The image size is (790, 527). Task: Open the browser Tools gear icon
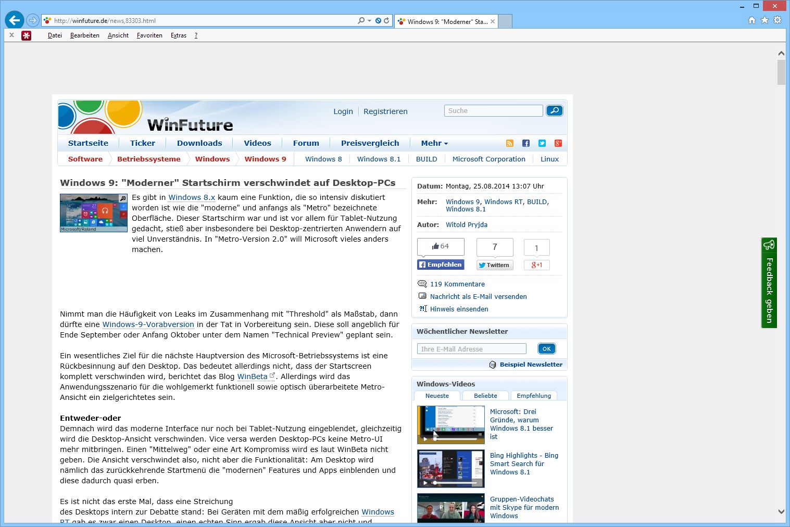(778, 20)
